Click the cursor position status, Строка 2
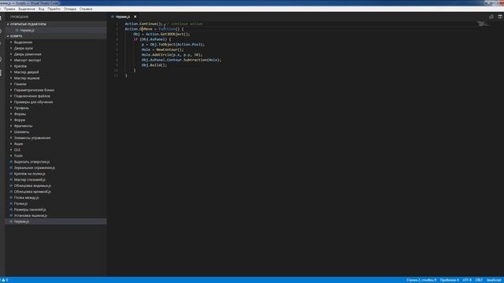The image size is (504, 283). click(x=421, y=280)
